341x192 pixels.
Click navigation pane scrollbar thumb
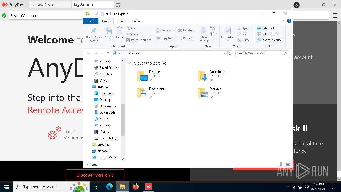[123, 120]
